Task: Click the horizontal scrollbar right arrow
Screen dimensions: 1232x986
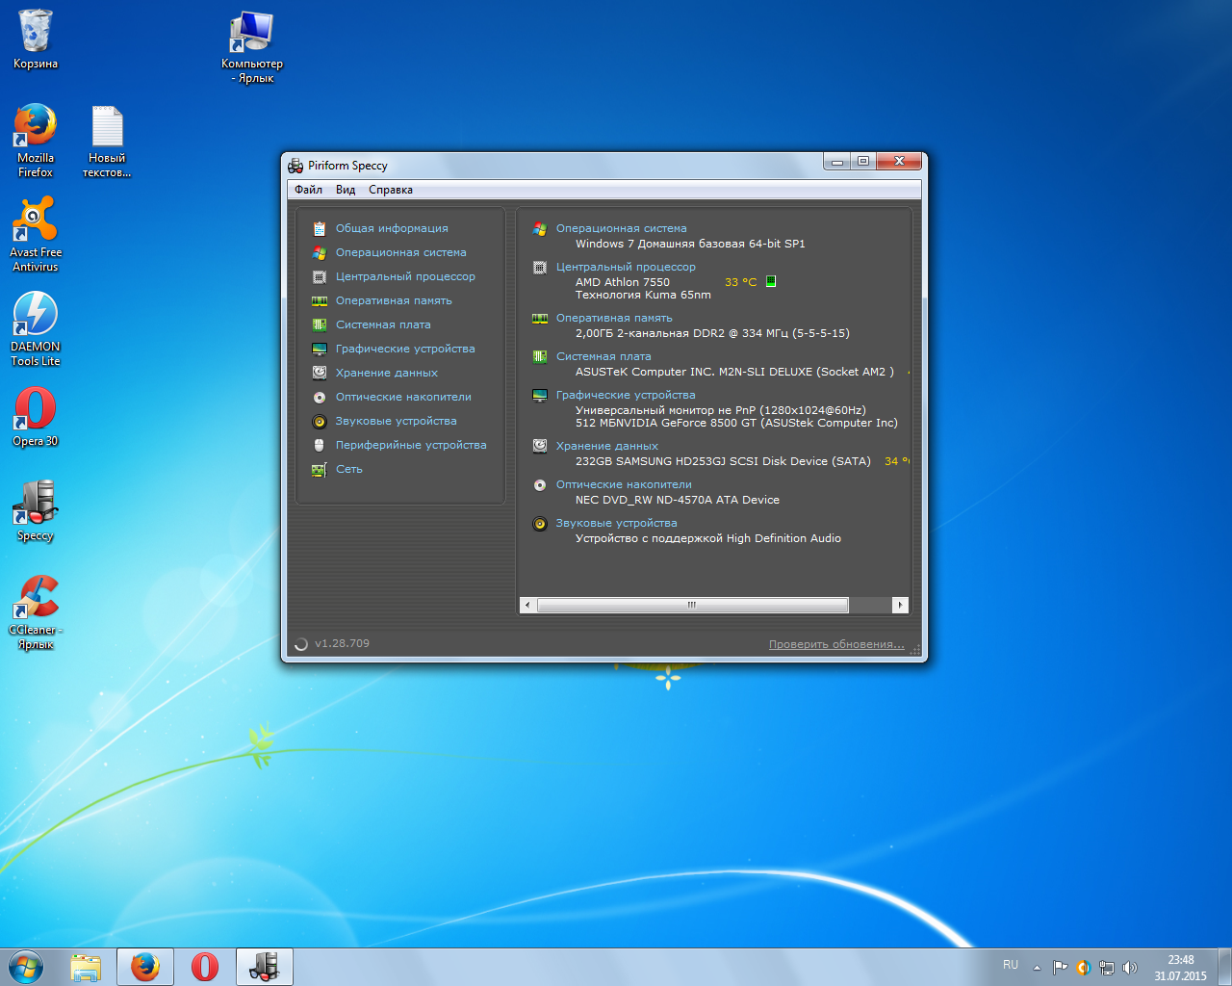Action: 900,605
